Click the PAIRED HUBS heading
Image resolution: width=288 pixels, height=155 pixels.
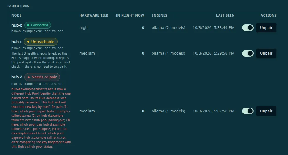pyautogui.click(x=18, y=6)
